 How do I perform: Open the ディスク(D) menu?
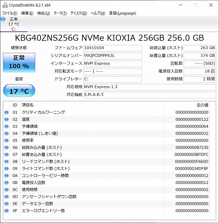(x=78, y=13)
